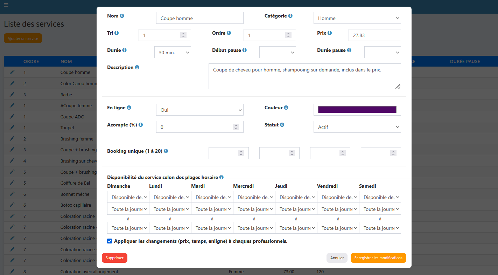Click the info icon next to En ligne

pyautogui.click(x=129, y=108)
